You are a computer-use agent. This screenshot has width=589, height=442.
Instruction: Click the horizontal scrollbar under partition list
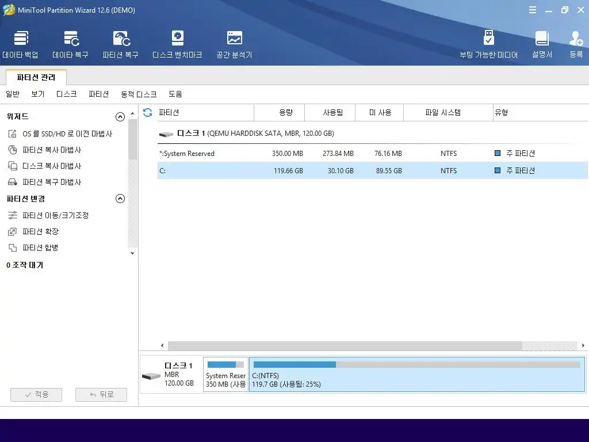tap(345, 345)
